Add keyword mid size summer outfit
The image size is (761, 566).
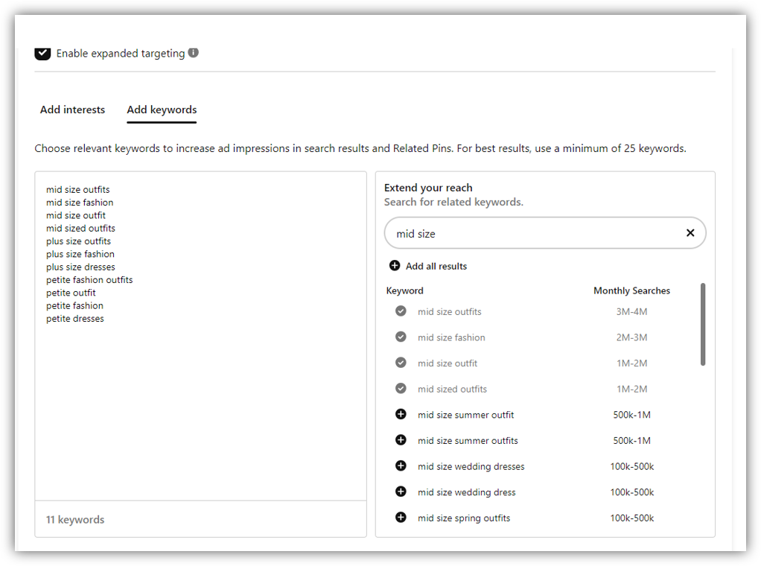click(x=401, y=415)
